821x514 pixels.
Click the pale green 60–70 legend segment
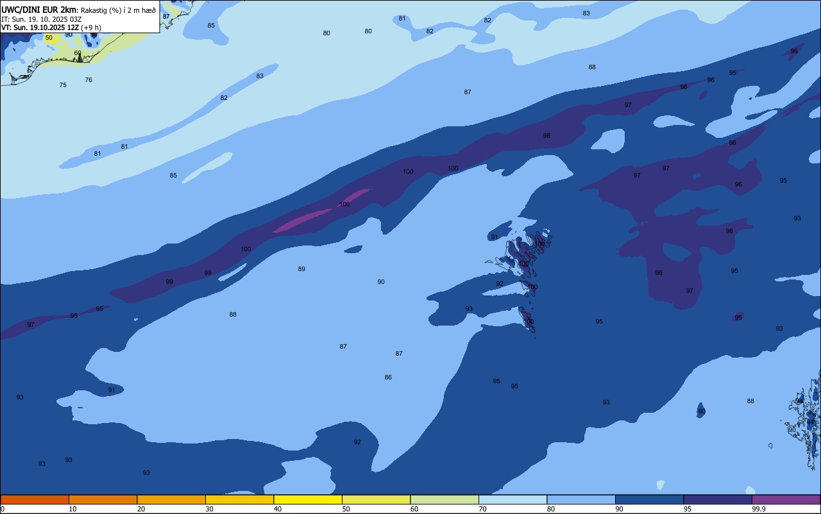pyautogui.click(x=444, y=499)
